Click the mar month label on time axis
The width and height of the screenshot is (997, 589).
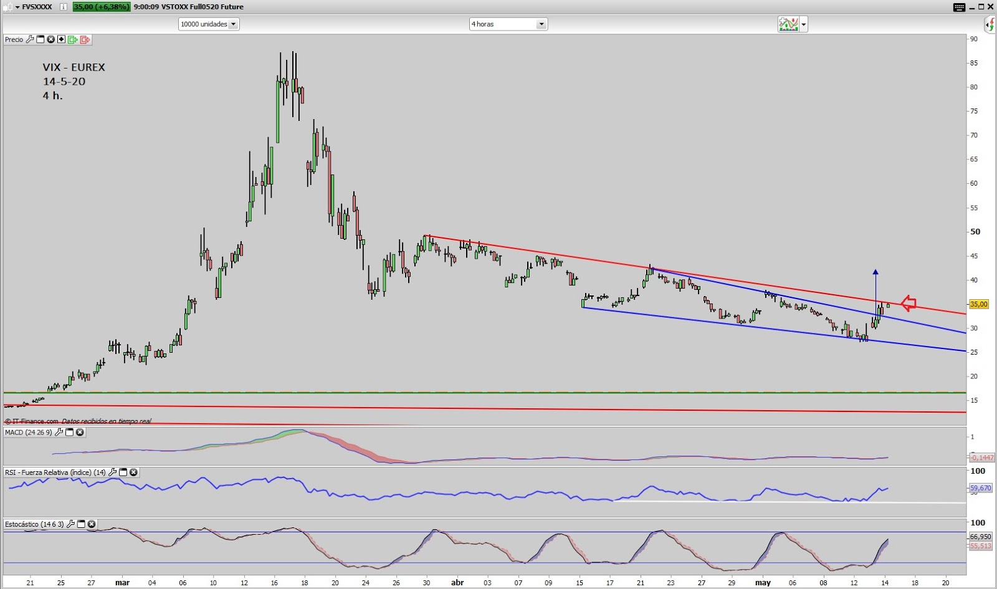(x=122, y=583)
